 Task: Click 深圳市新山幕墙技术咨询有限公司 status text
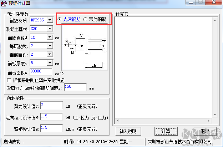(x=179, y=142)
